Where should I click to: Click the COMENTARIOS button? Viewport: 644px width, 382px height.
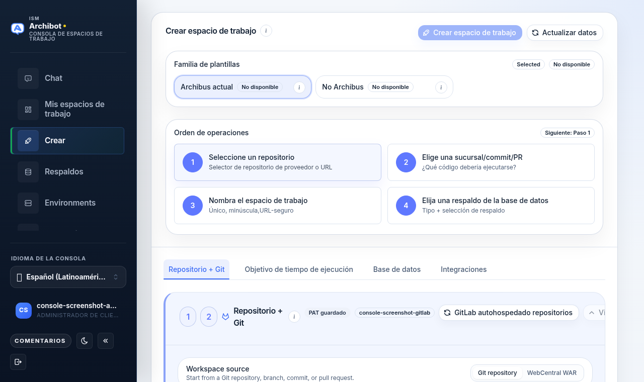tap(41, 341)
